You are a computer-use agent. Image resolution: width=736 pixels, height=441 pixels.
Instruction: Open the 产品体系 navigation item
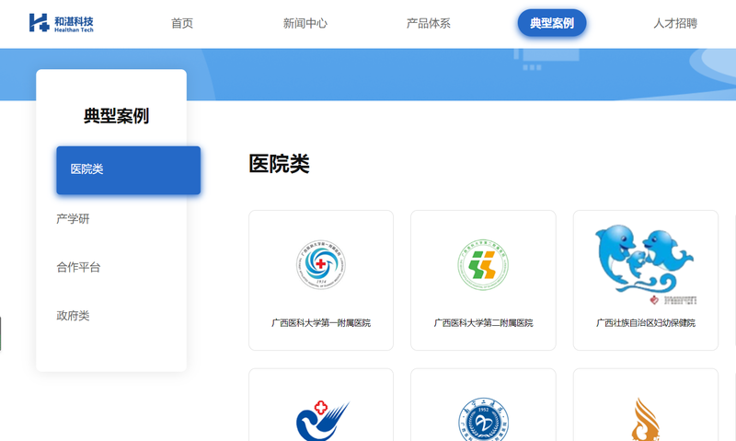[x=428, y=24]
